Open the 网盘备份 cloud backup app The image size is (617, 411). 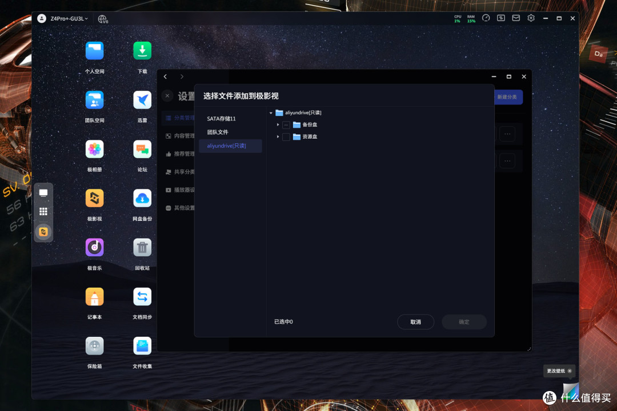142,198
